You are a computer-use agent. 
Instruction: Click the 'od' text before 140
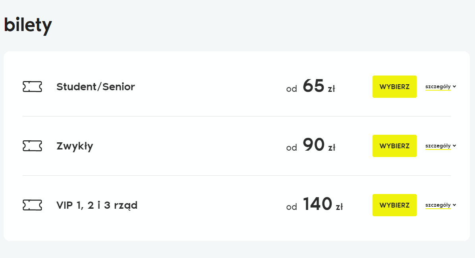292,207
